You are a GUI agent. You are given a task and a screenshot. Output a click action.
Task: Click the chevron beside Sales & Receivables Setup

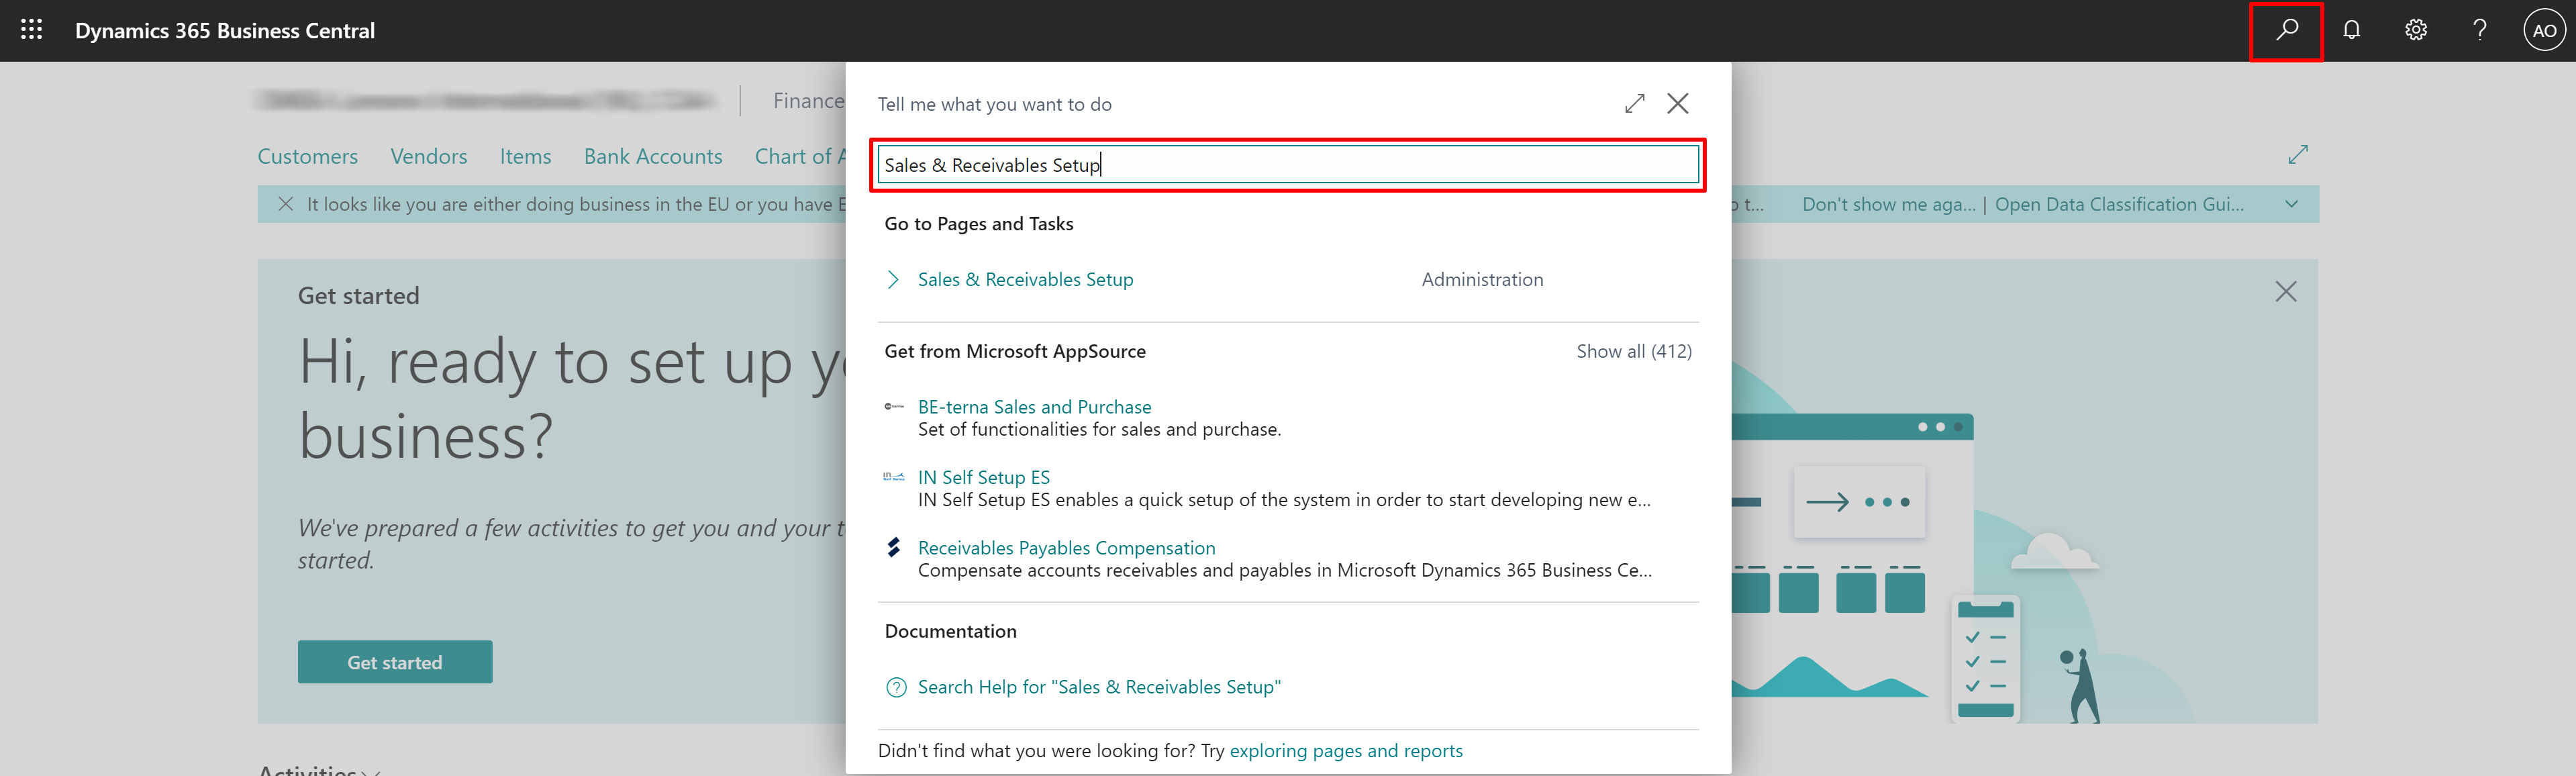click(893, 280)
